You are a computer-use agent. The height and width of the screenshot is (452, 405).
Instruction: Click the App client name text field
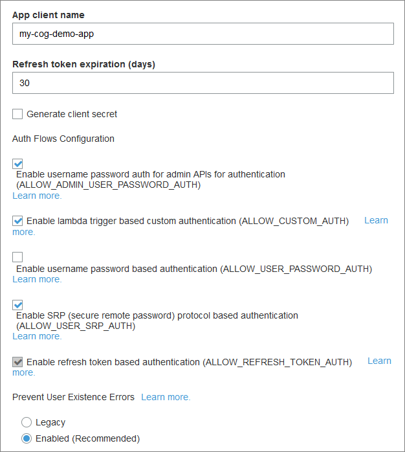202,34
